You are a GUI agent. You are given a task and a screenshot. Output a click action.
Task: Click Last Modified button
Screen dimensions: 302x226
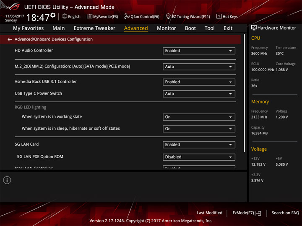210,213
